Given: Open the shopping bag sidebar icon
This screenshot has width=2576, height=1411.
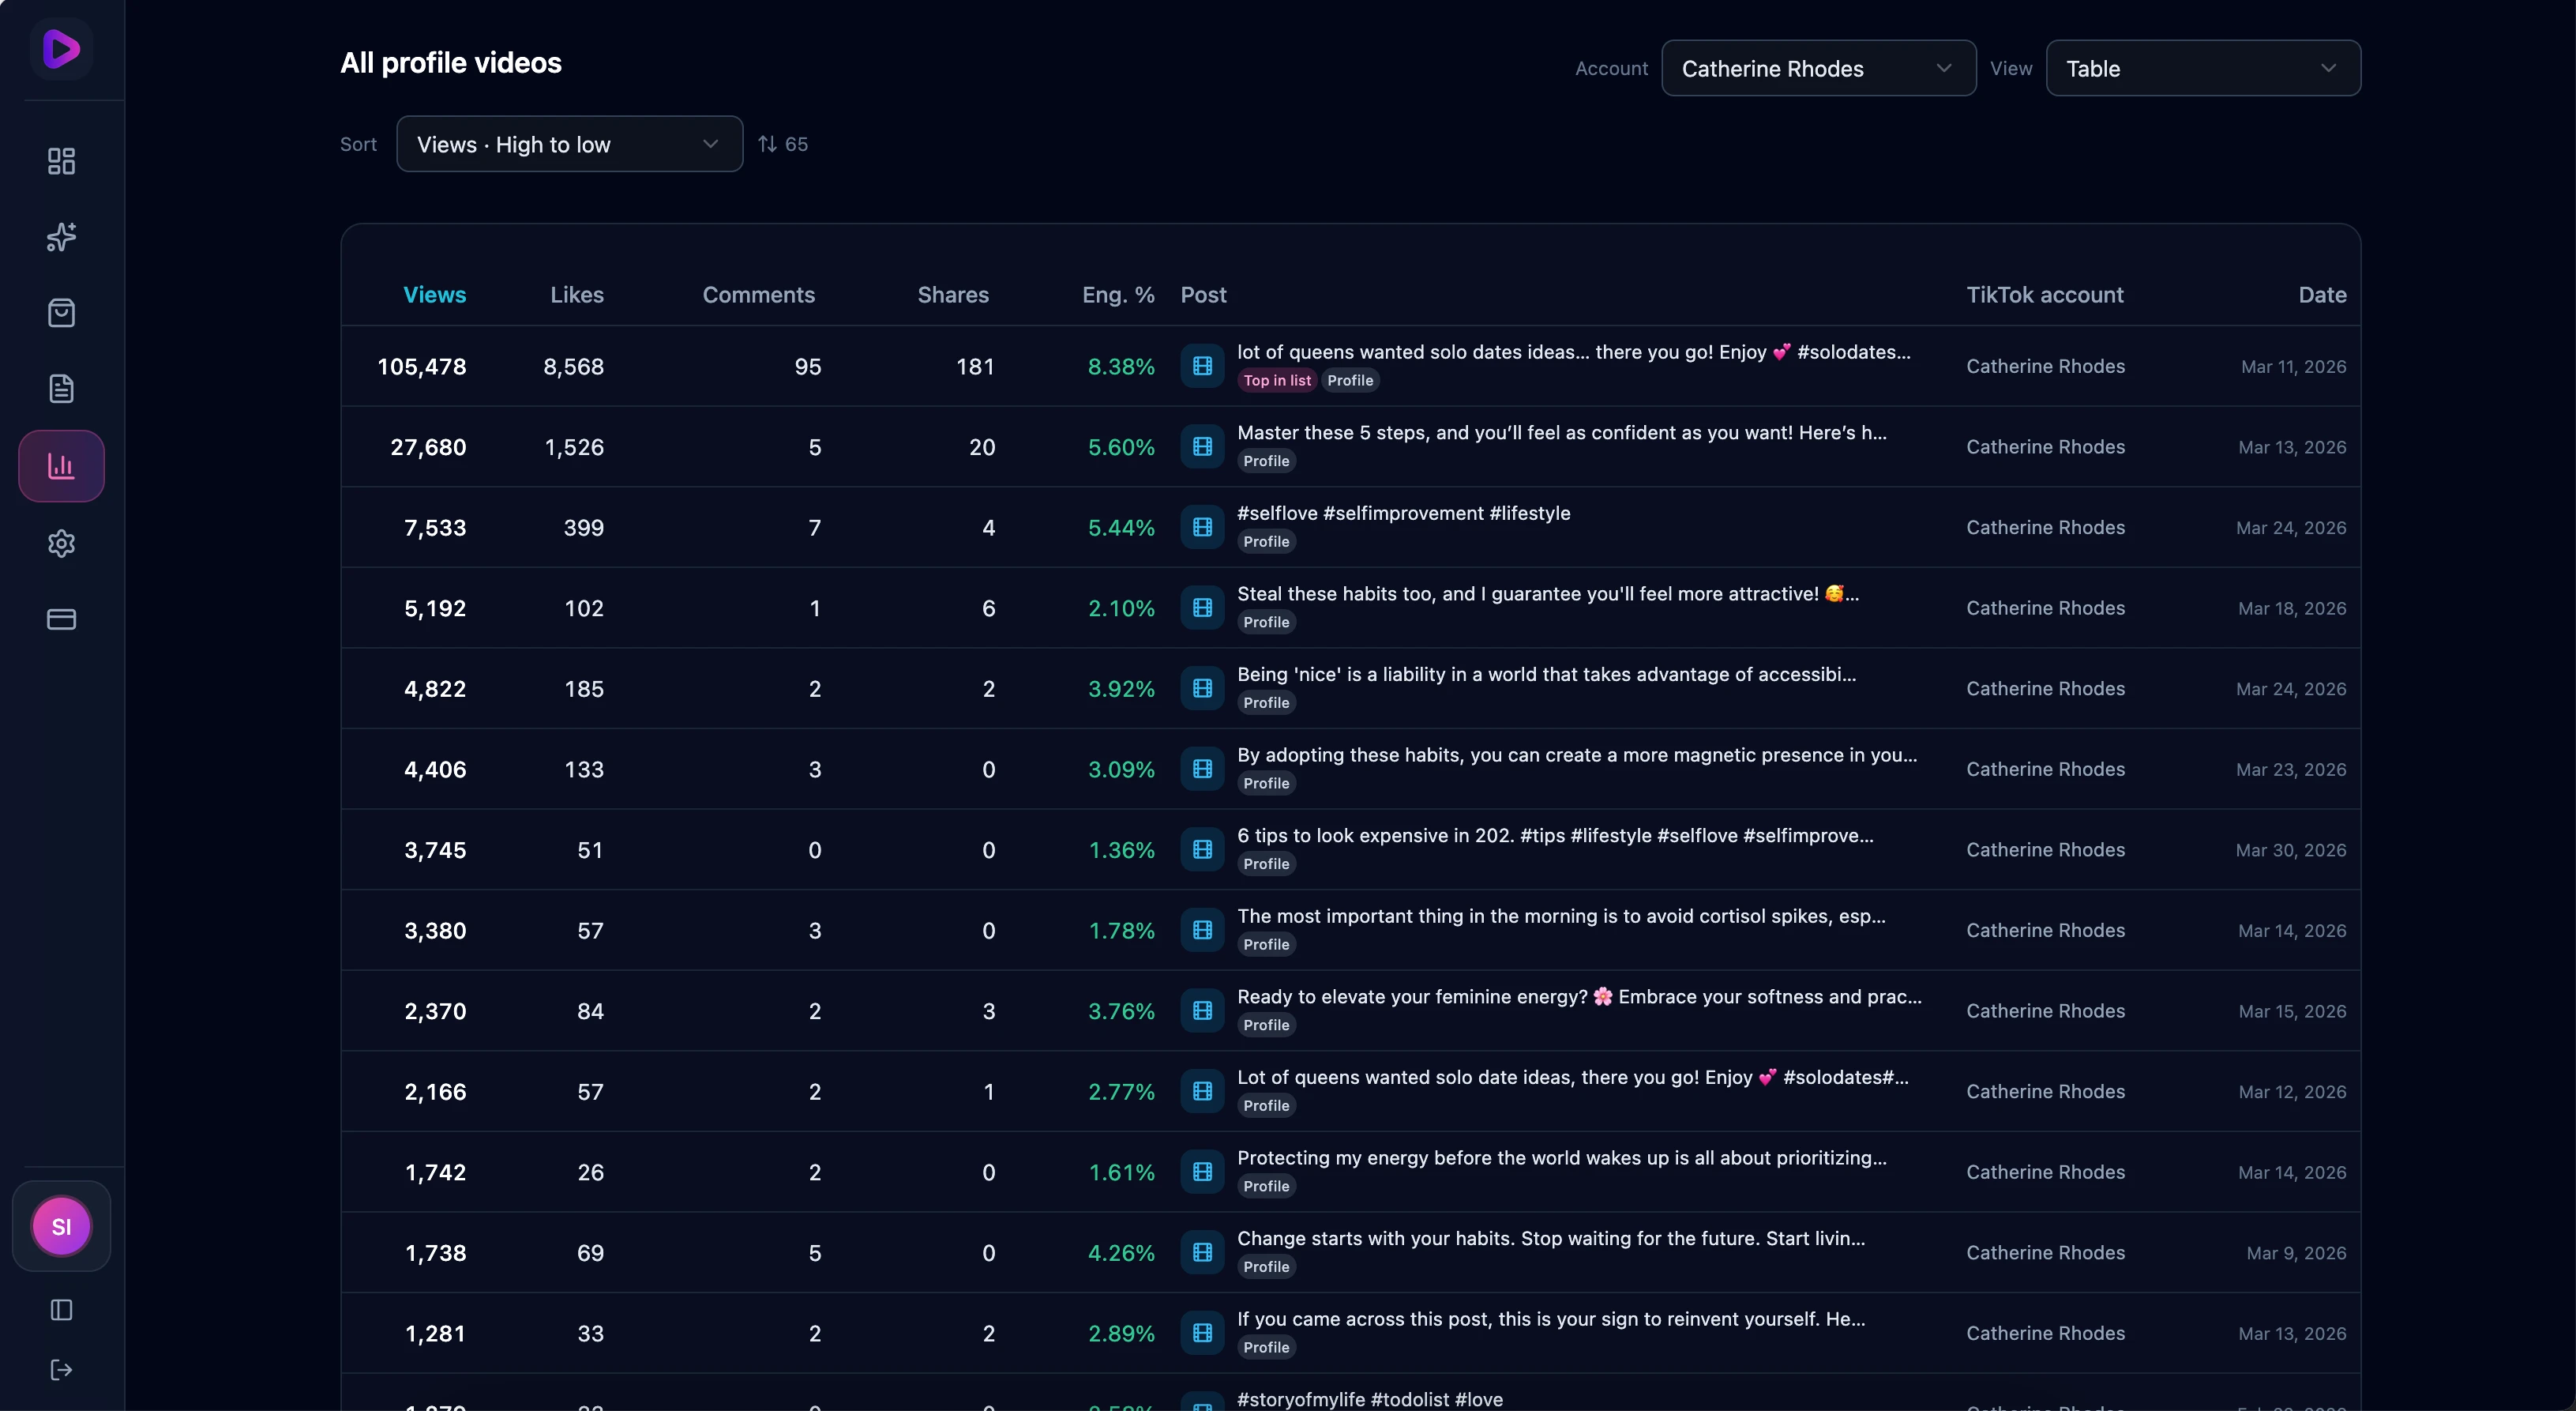Looking at the screenshot, I should [61, 313].
